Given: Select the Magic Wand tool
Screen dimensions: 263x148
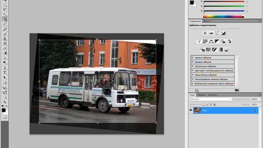Looking at the screenshot, I should click(x=5, y=14).
